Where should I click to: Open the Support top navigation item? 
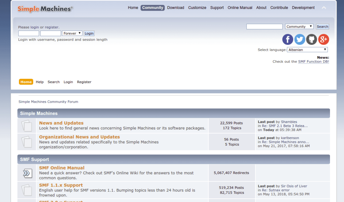(x=217, y=8)
